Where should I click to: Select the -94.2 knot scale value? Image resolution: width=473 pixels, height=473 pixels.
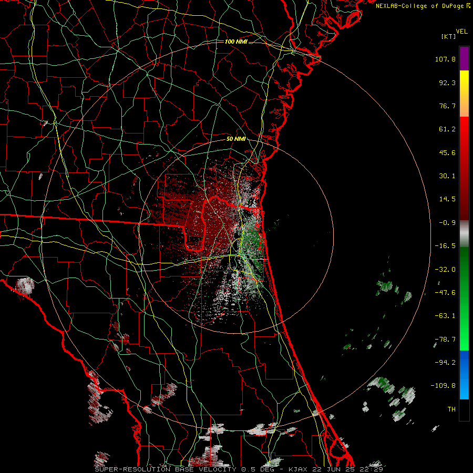(x=445, y=363)
